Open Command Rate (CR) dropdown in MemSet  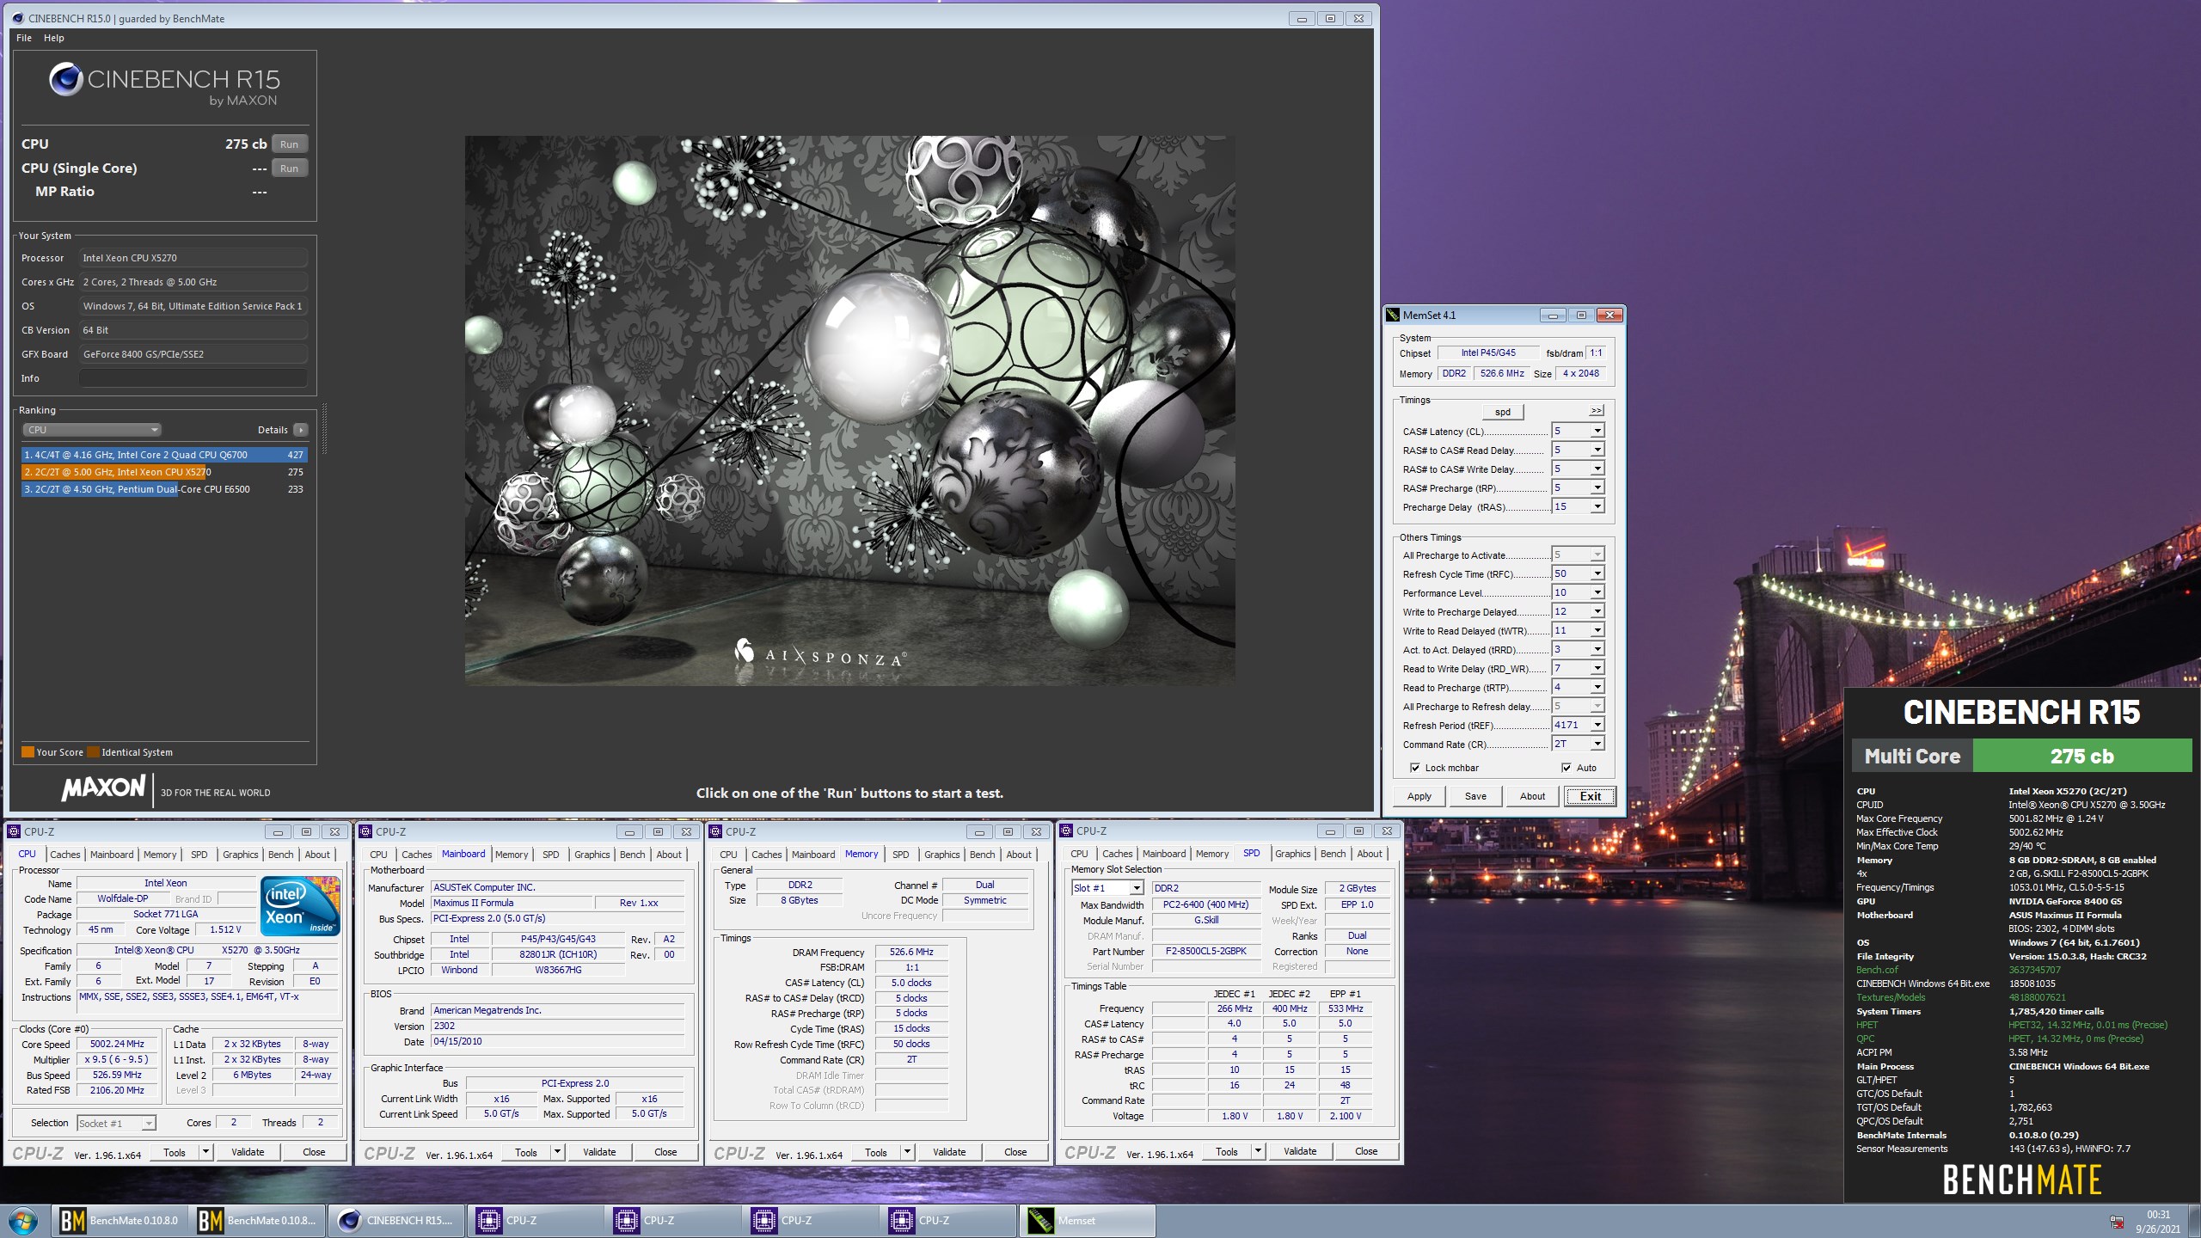click(1597, 744)
